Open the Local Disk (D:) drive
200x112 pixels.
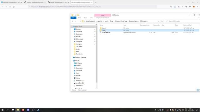click(80, 83)
